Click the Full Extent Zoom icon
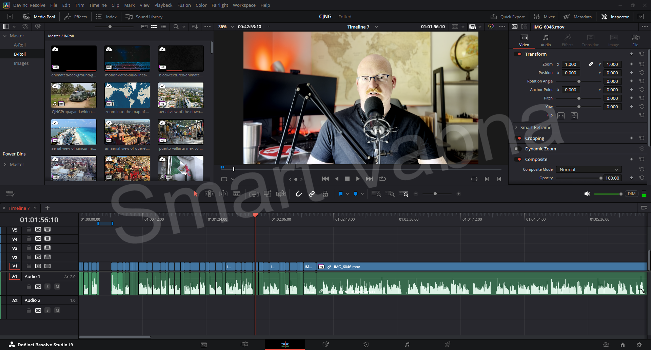 [x=376, y=194]
